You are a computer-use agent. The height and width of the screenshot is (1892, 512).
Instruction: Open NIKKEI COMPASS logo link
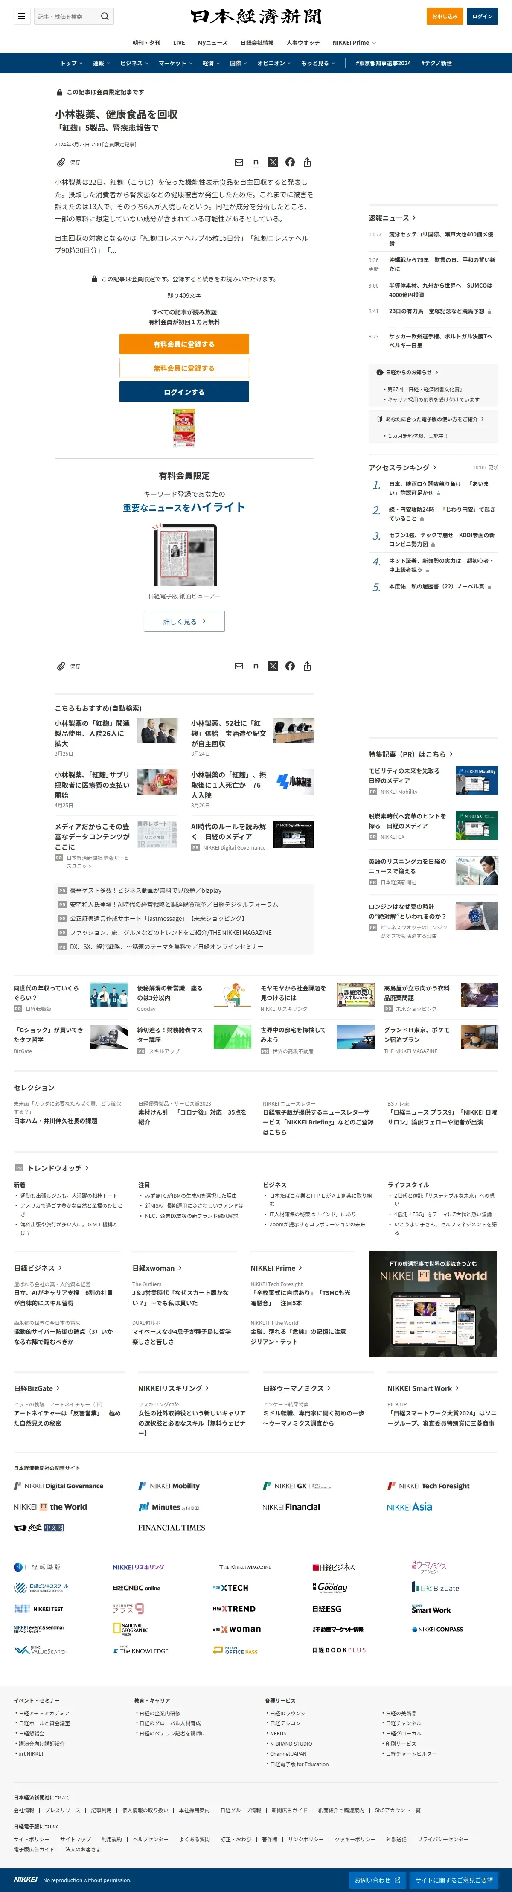tap(437, 1629)
